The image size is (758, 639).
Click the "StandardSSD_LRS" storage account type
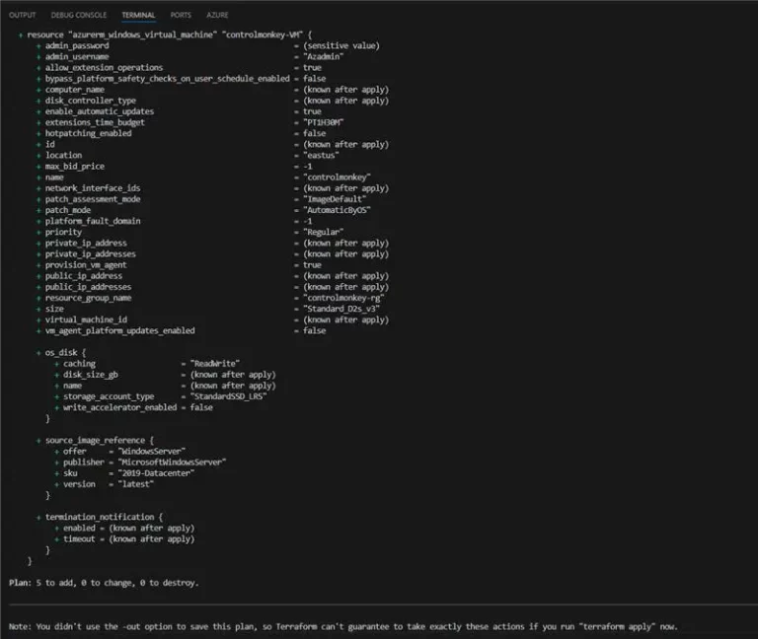[228, 396]
